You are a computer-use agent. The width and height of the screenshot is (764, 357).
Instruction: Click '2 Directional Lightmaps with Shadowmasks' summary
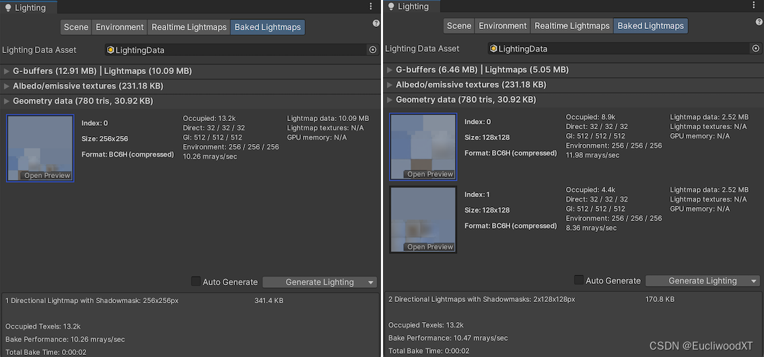tap(482, 299)
